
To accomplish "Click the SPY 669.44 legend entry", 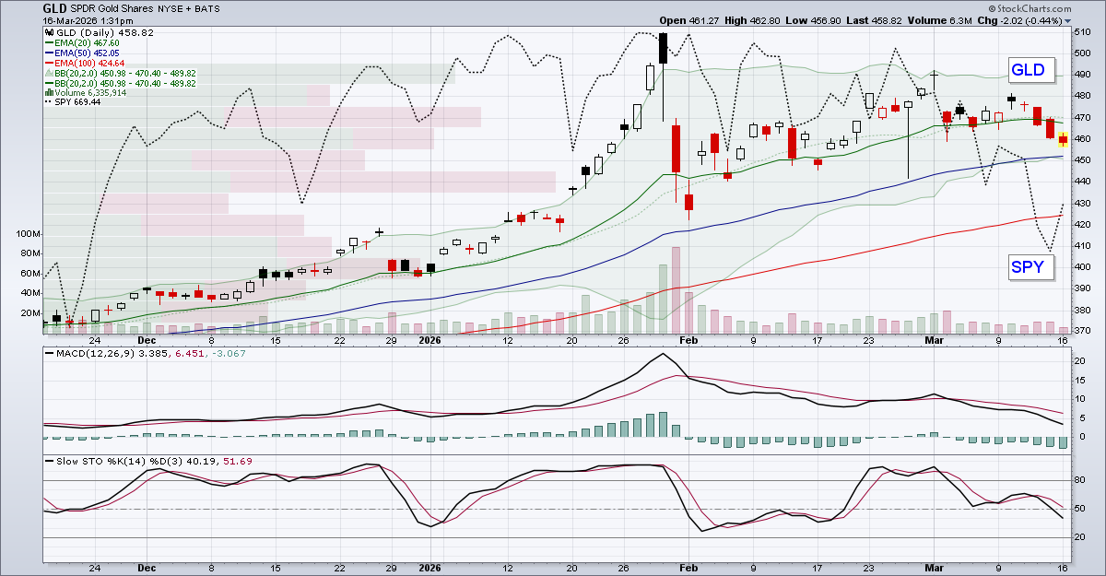I will (74, 102).
